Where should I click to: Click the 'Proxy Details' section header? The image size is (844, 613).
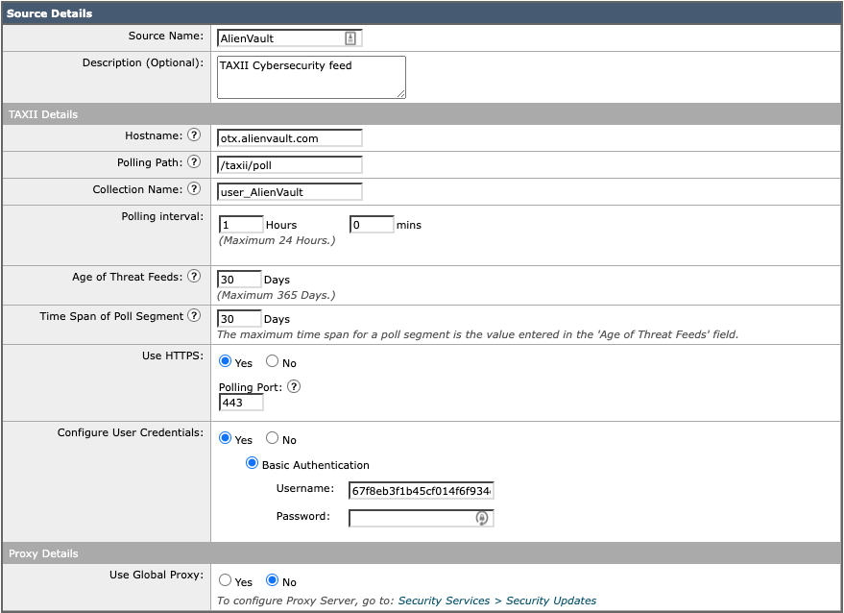click(x=422, y=553)
